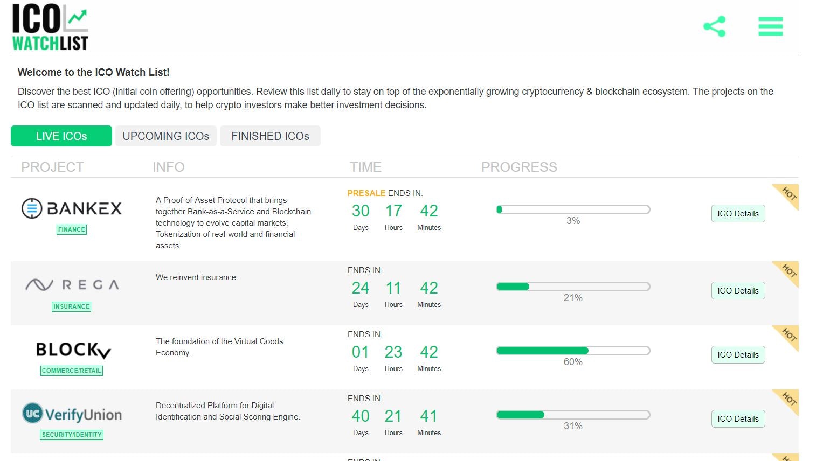Click the REGA insurance project logo
Screen dimensions: 837x461
pos(72,284)
